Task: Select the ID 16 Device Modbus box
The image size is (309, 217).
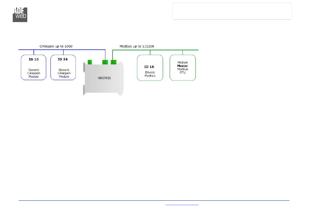Action: pyautogui.click(x=150, y=68)
